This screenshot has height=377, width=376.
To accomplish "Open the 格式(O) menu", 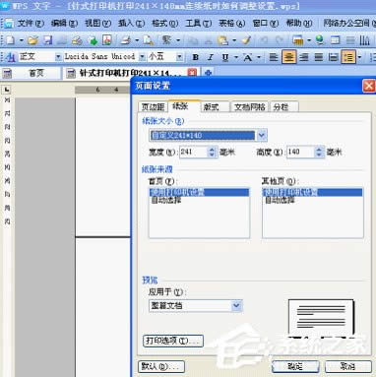I will 165,24.
